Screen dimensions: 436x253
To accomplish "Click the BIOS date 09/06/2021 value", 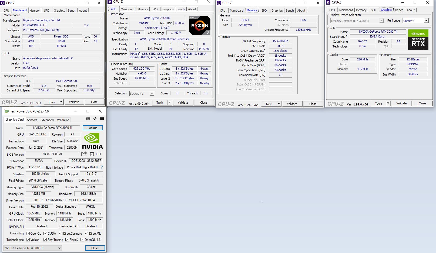I will pyautogui.click(x=61, y=68).
